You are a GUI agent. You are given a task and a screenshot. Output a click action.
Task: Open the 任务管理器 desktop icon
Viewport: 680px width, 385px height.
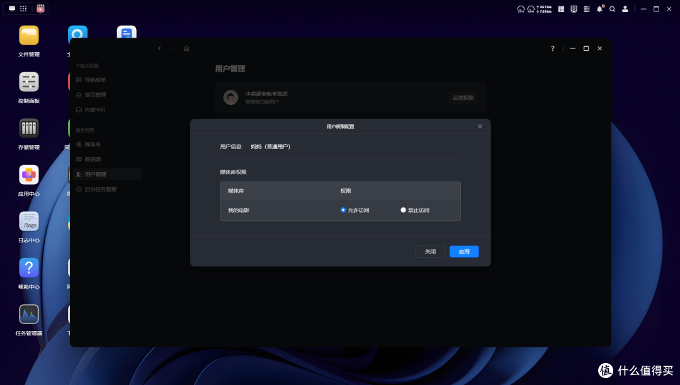click(28, 315)
